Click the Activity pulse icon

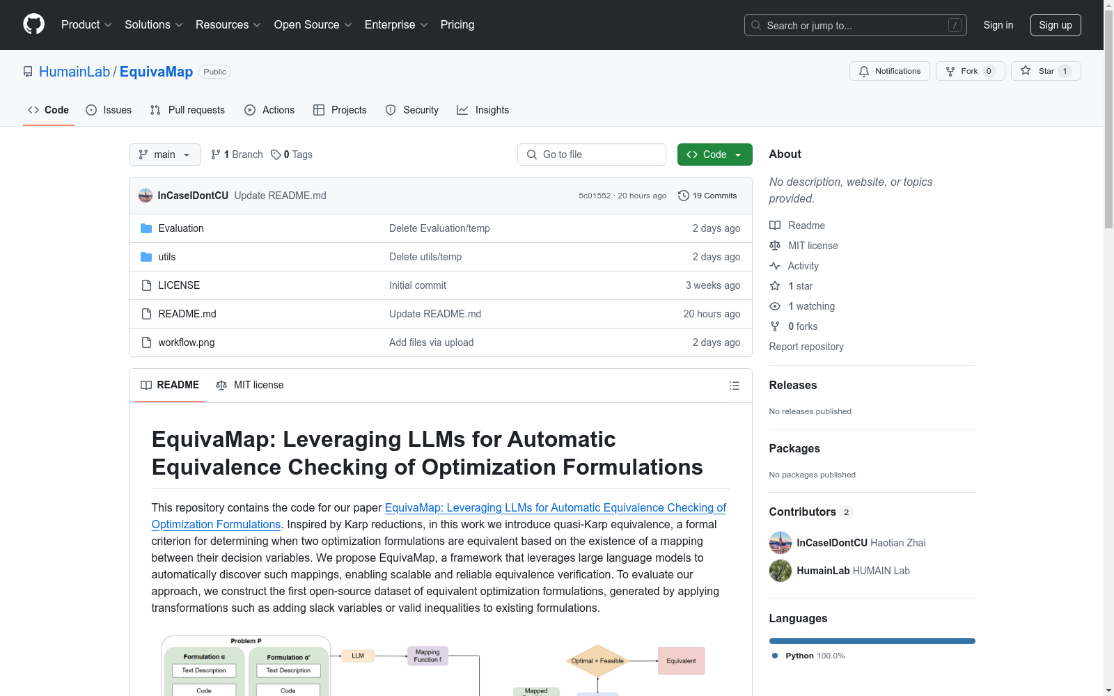pyautogui.click(x=775, y=266)
